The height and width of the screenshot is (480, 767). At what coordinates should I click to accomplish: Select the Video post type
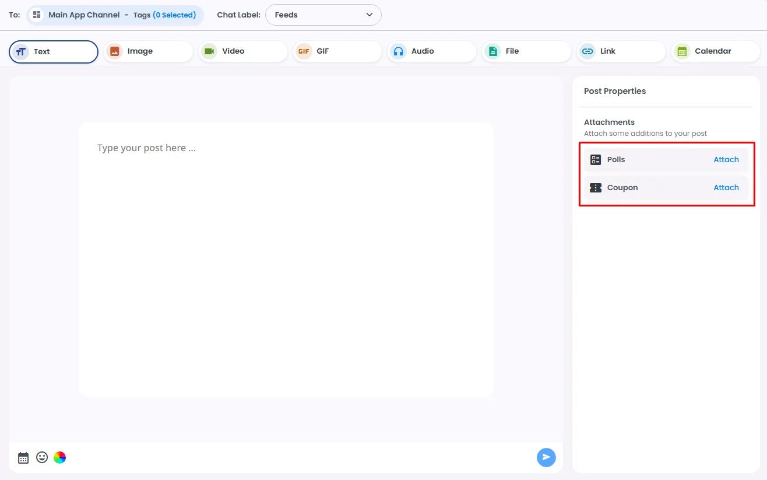[x=242, y=51]
